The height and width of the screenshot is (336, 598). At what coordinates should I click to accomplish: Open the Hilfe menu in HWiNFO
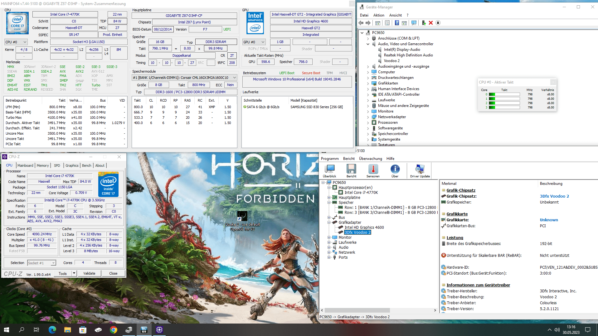click(390, 159)
